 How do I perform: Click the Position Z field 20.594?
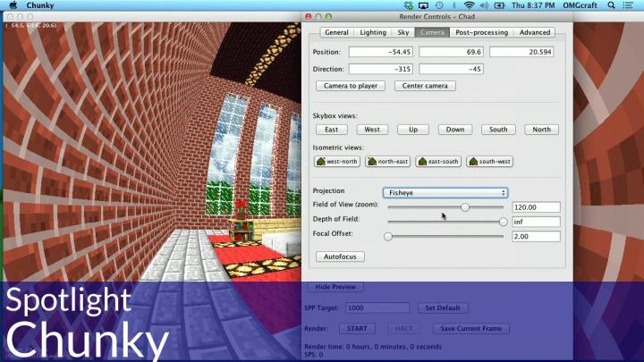pos(521,52)
